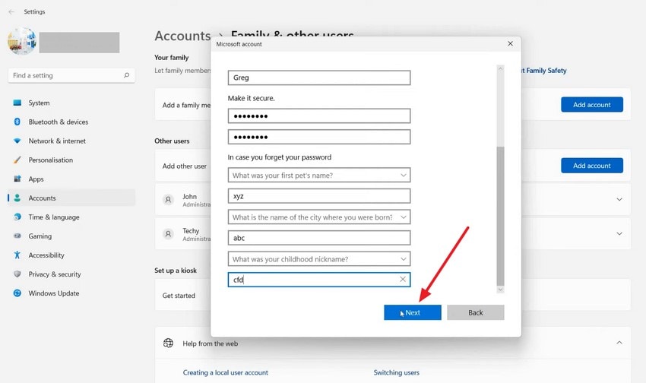Click the Next button in dialog

coord(413,312)
